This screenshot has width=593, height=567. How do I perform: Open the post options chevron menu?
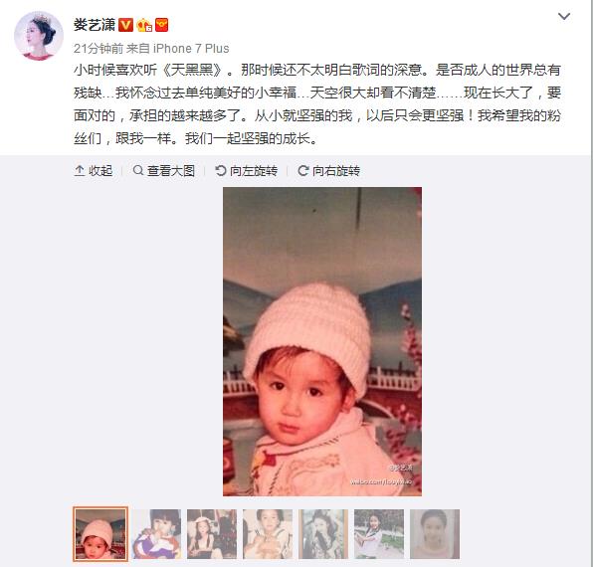[x=564, y=16]
